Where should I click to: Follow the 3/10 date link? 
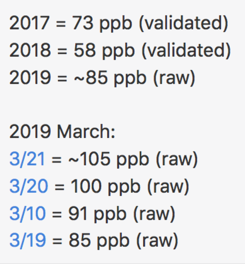pyautogui.click(x=28, y=214)
